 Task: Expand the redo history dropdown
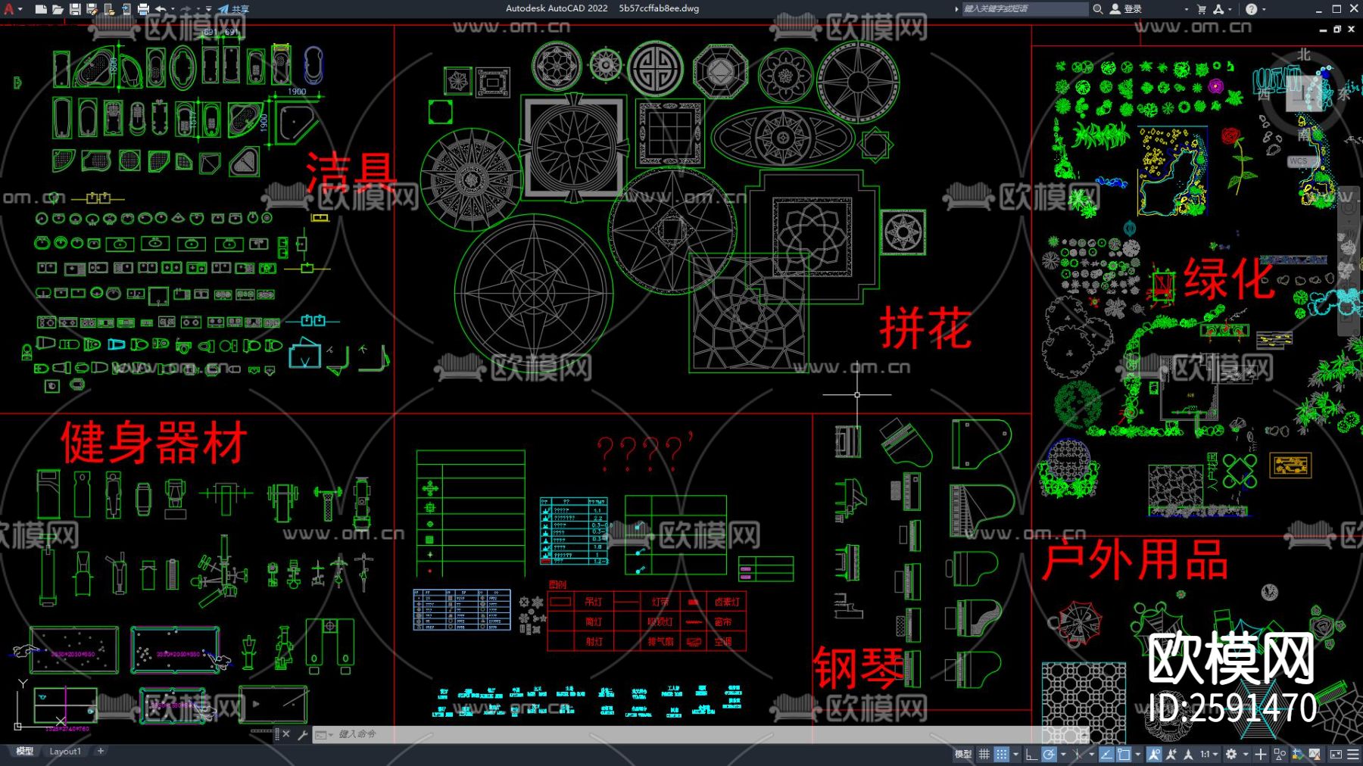click(x=198, y=9)
